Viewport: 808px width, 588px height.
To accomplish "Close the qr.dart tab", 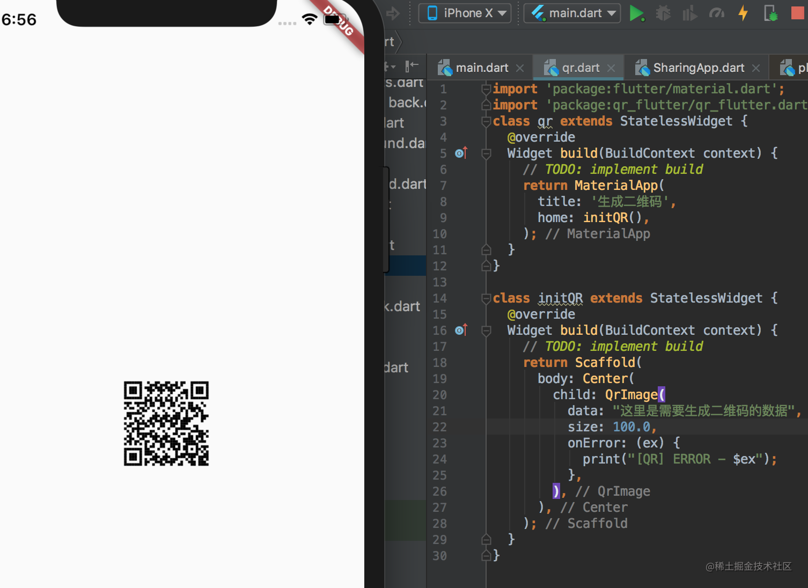I will 611,68.
